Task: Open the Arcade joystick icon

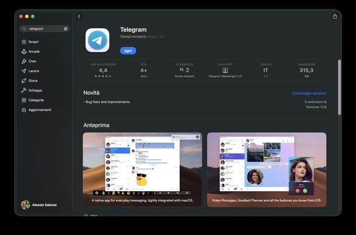Action: (x=24, y=51)
